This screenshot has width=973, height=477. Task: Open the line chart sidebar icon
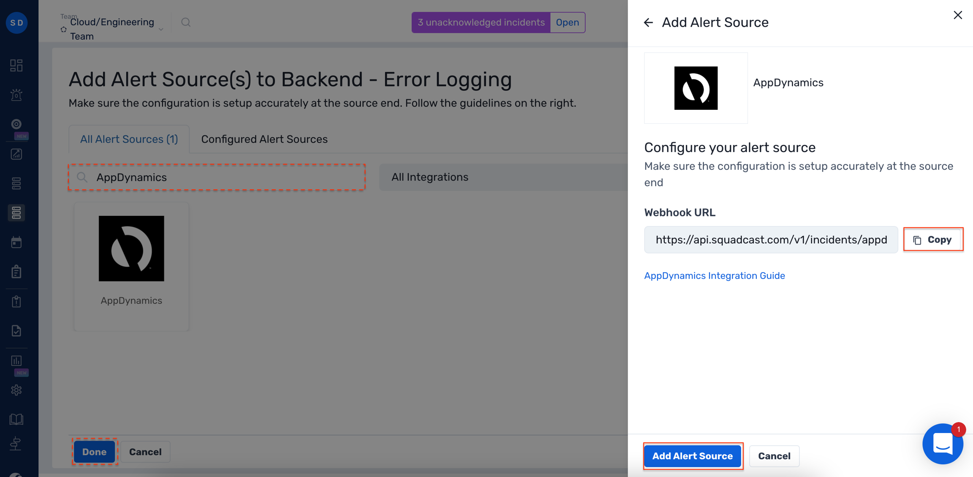tap(16, 154)
